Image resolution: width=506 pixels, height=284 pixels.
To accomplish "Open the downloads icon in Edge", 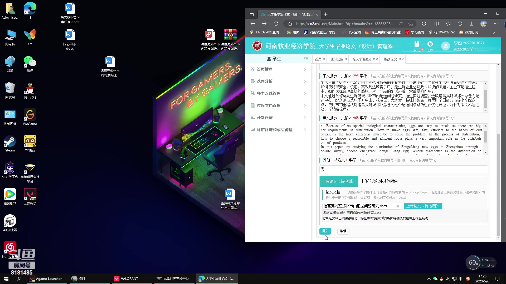I will [x=471, y=24].
